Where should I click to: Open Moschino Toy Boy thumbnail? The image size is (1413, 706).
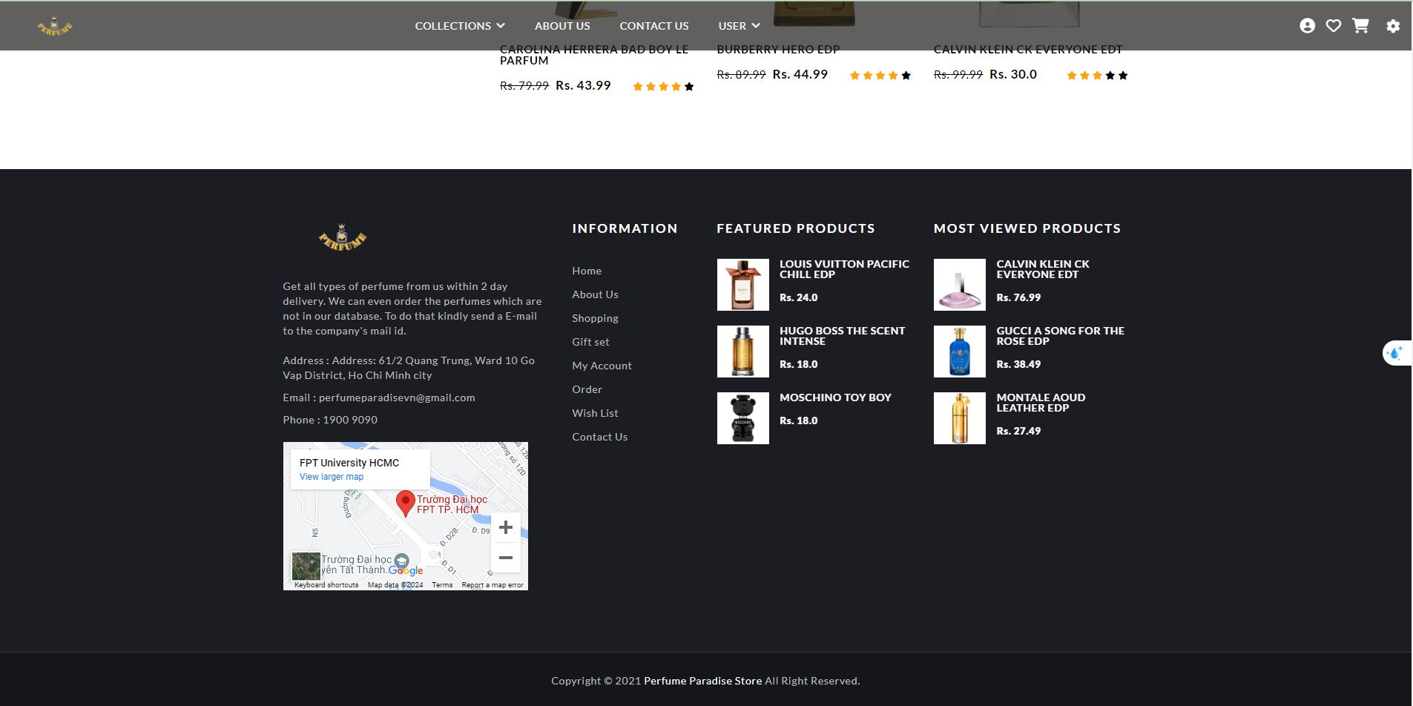pyautogui.click(x=743, y=418)
